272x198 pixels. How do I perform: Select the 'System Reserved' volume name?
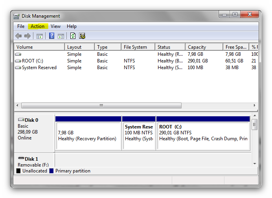39,68
